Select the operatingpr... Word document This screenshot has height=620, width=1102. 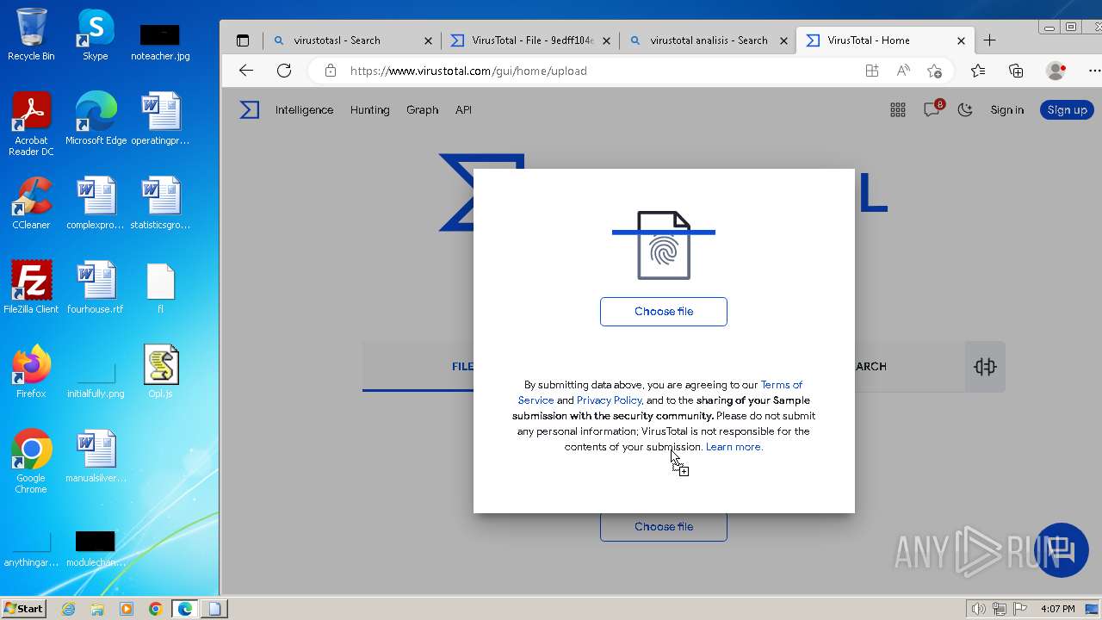[x=160, y=119]
